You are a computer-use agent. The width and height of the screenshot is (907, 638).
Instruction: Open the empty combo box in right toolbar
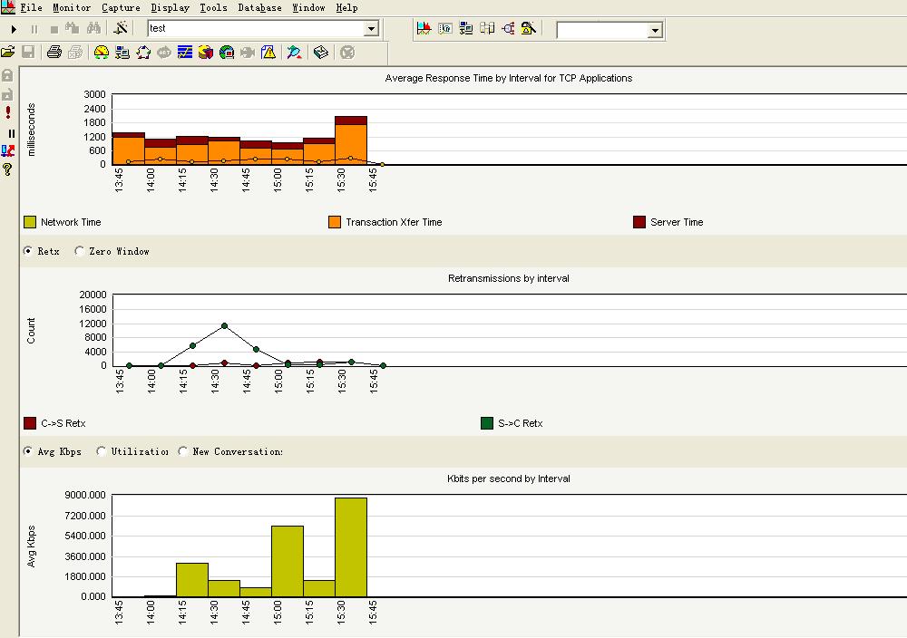click(655, 31)
